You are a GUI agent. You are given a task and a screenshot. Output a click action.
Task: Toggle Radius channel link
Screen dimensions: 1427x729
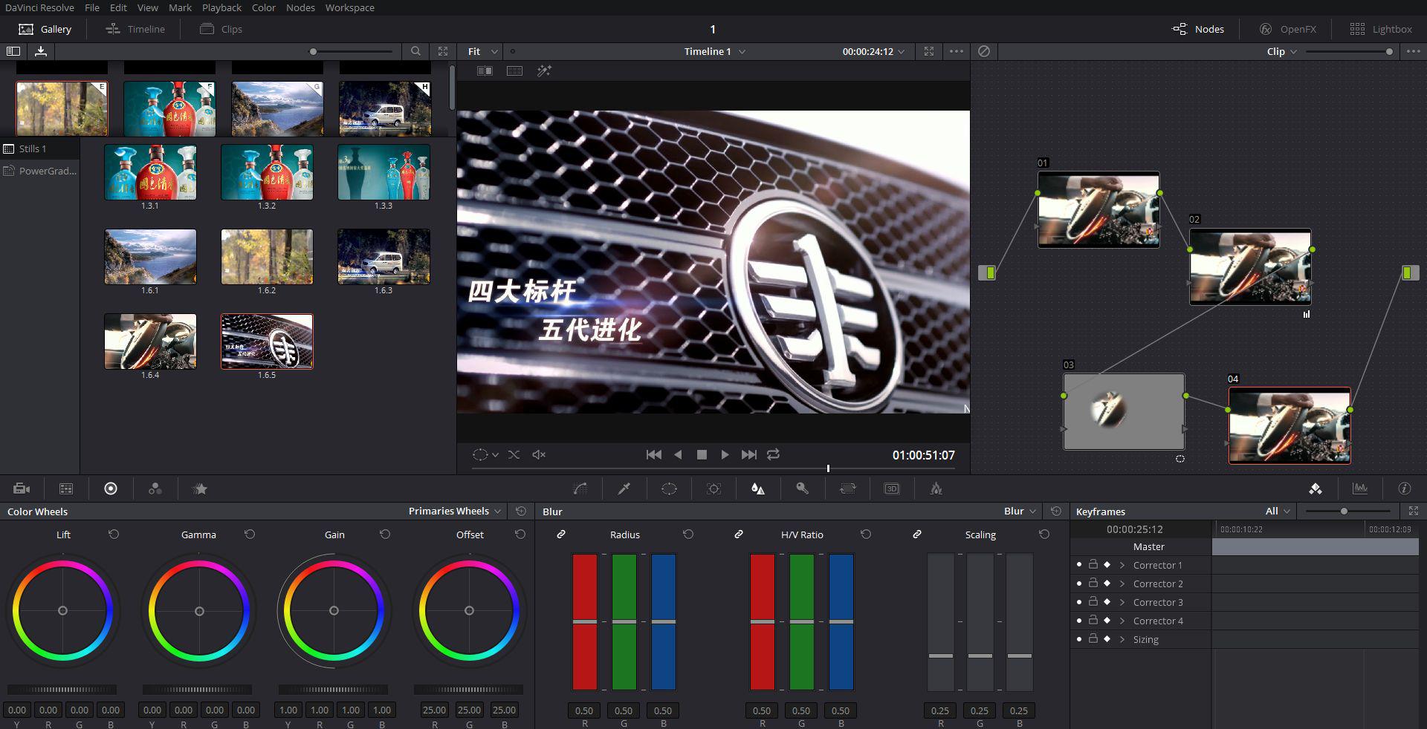[x=561, y=535]
